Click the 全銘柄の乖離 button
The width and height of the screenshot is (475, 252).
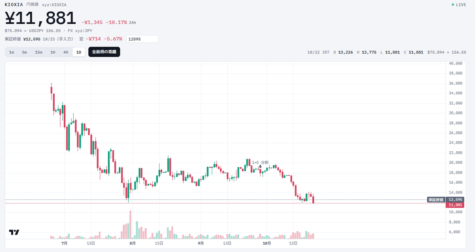(x=104, y=52)
